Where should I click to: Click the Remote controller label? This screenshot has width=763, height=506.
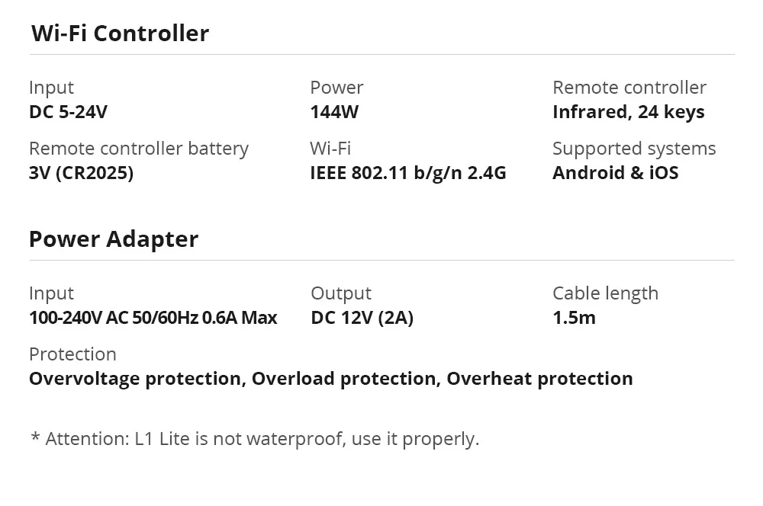click(629, 88)
